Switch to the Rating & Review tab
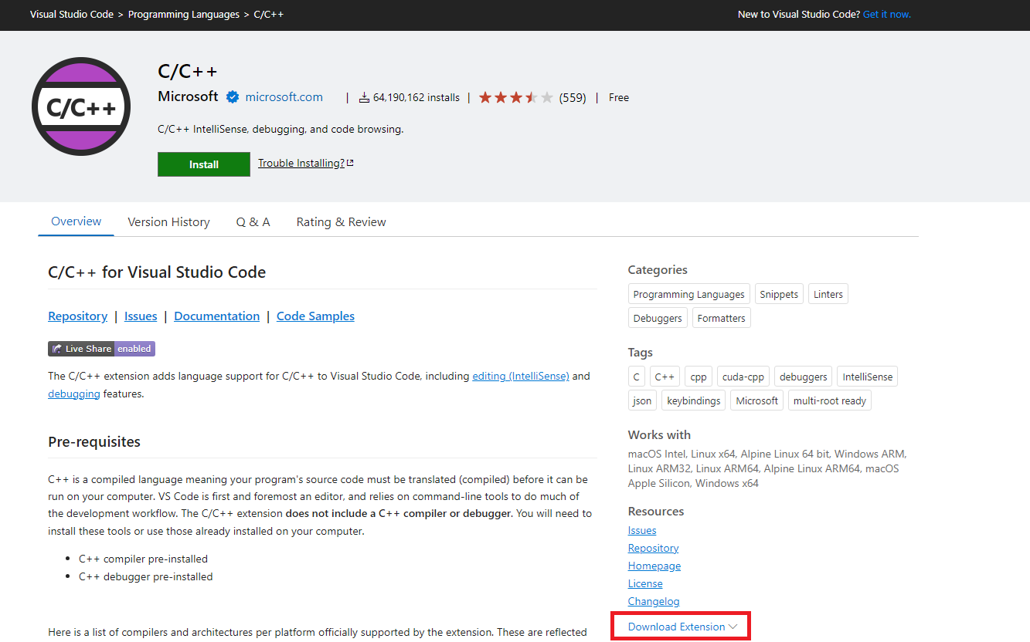Viewport: 1030px width, 642px height. click(x=341, y=222)
